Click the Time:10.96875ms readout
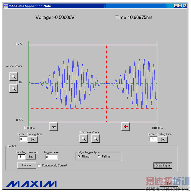This screenshot has height=192, width=191. (134, 17)
